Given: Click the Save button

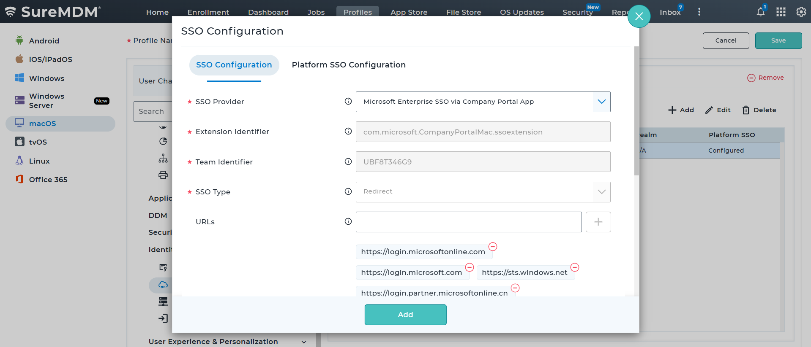Looking at the screenshot, I should [x=778, y=40].
